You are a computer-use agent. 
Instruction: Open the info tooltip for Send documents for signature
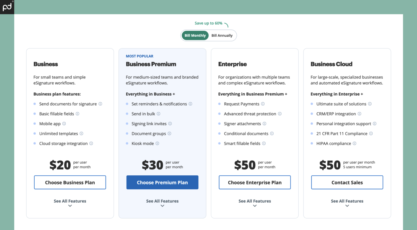tap(101, 104)
